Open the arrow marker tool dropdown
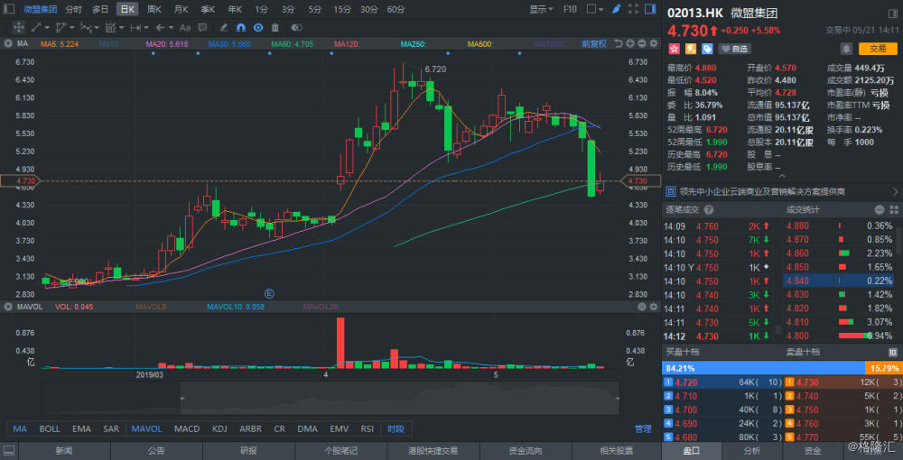 coord(171,27)
